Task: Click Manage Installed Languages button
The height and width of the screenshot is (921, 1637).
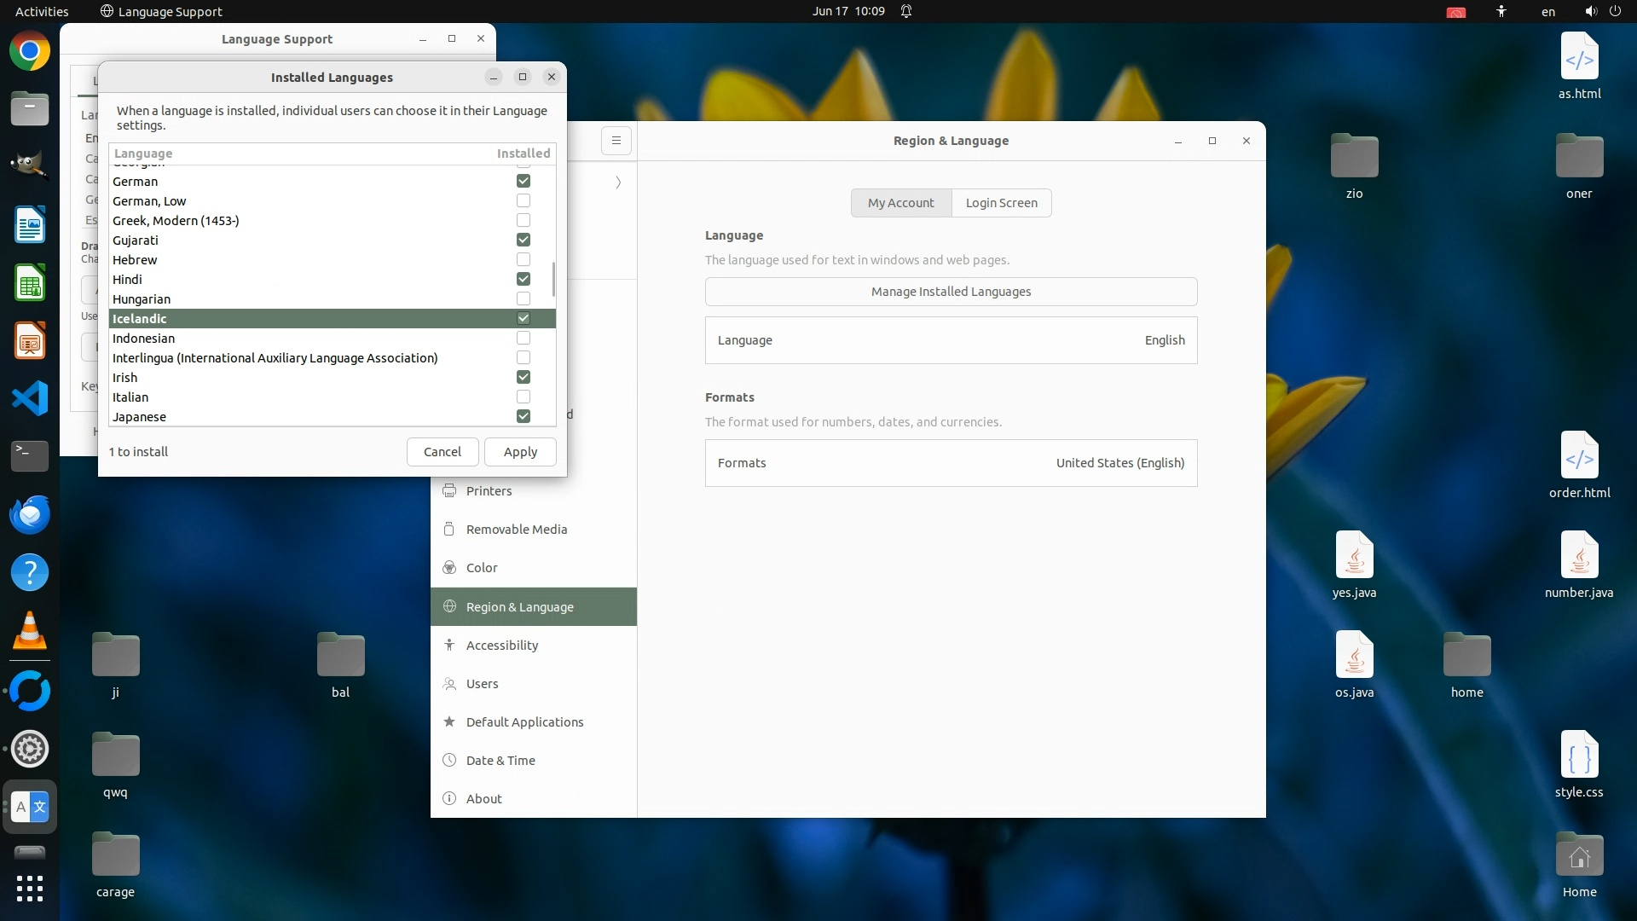Action: click(x=951, y=292)
